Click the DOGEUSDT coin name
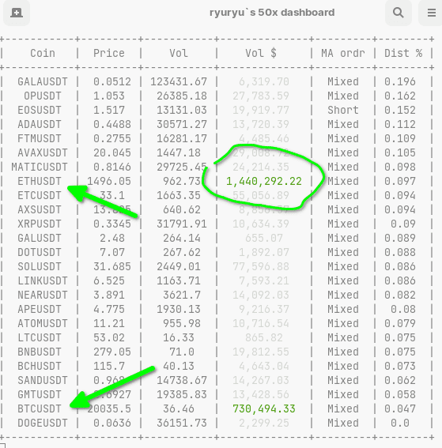Image resolution: width=442 pixels, height=448 pixels. [43, 423]
